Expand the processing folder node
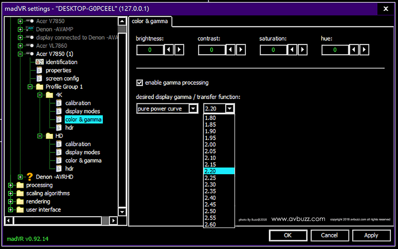 pyautogui.click(x=11, y=185)
